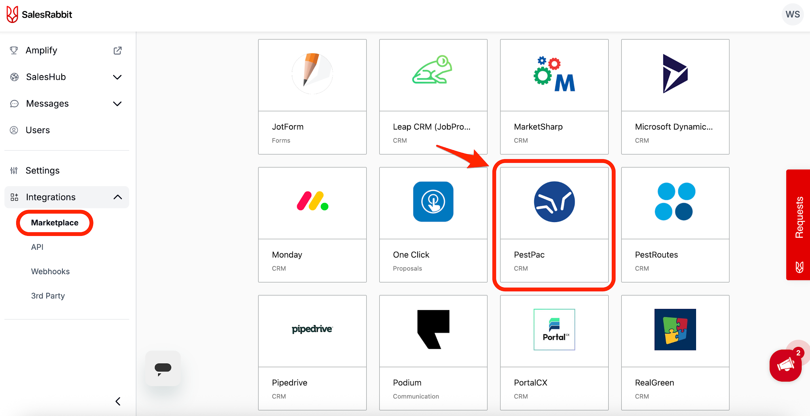
Task: Go to the Webhooks submenu item
Action: coord(50,271)
